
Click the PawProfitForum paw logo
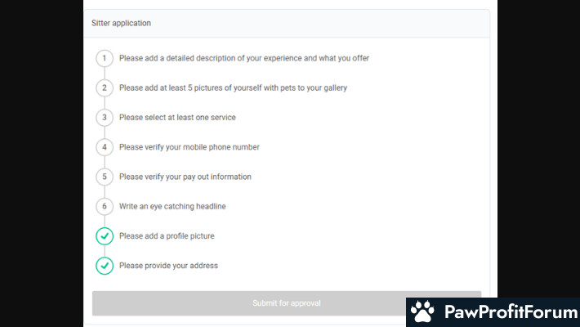423,311
